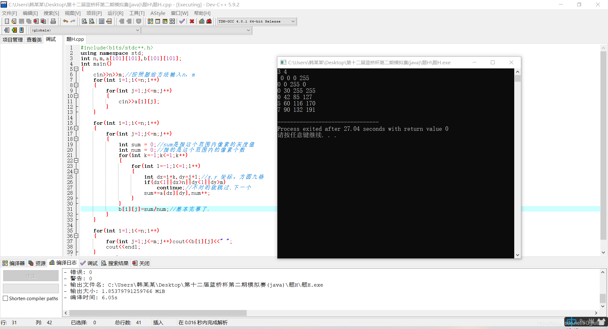The image size is (608, 329).
Task: Switch to the 编译器 bottom tab
Action: 13,263
